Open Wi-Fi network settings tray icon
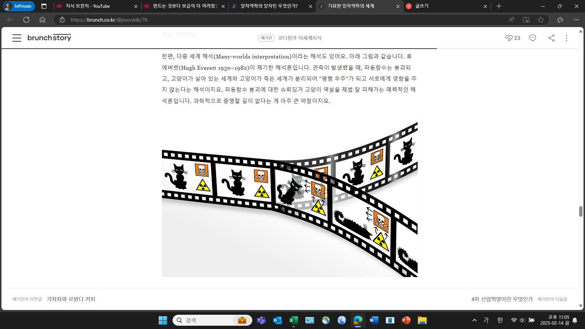Screen dimensions: 585x329 point(514,320)
